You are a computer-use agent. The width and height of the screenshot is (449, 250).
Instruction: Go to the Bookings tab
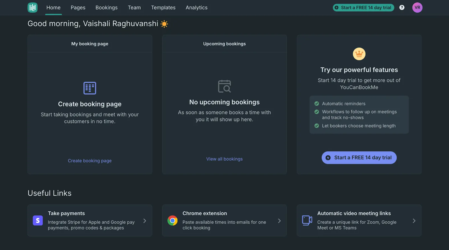point(106,8)
